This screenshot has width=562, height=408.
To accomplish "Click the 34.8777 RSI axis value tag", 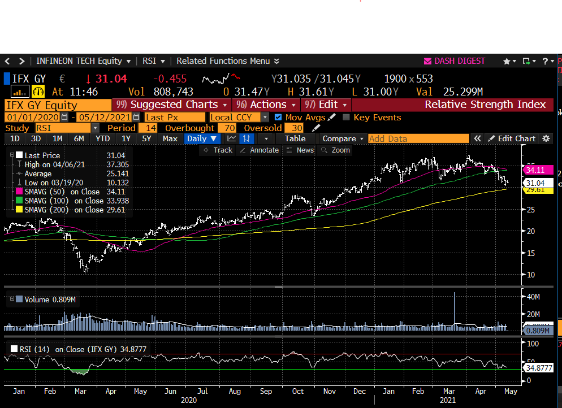I will click(x=539, y=368).
